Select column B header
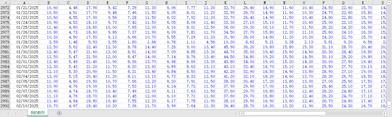This screenshot has height=117, width=392. [49, 2]
